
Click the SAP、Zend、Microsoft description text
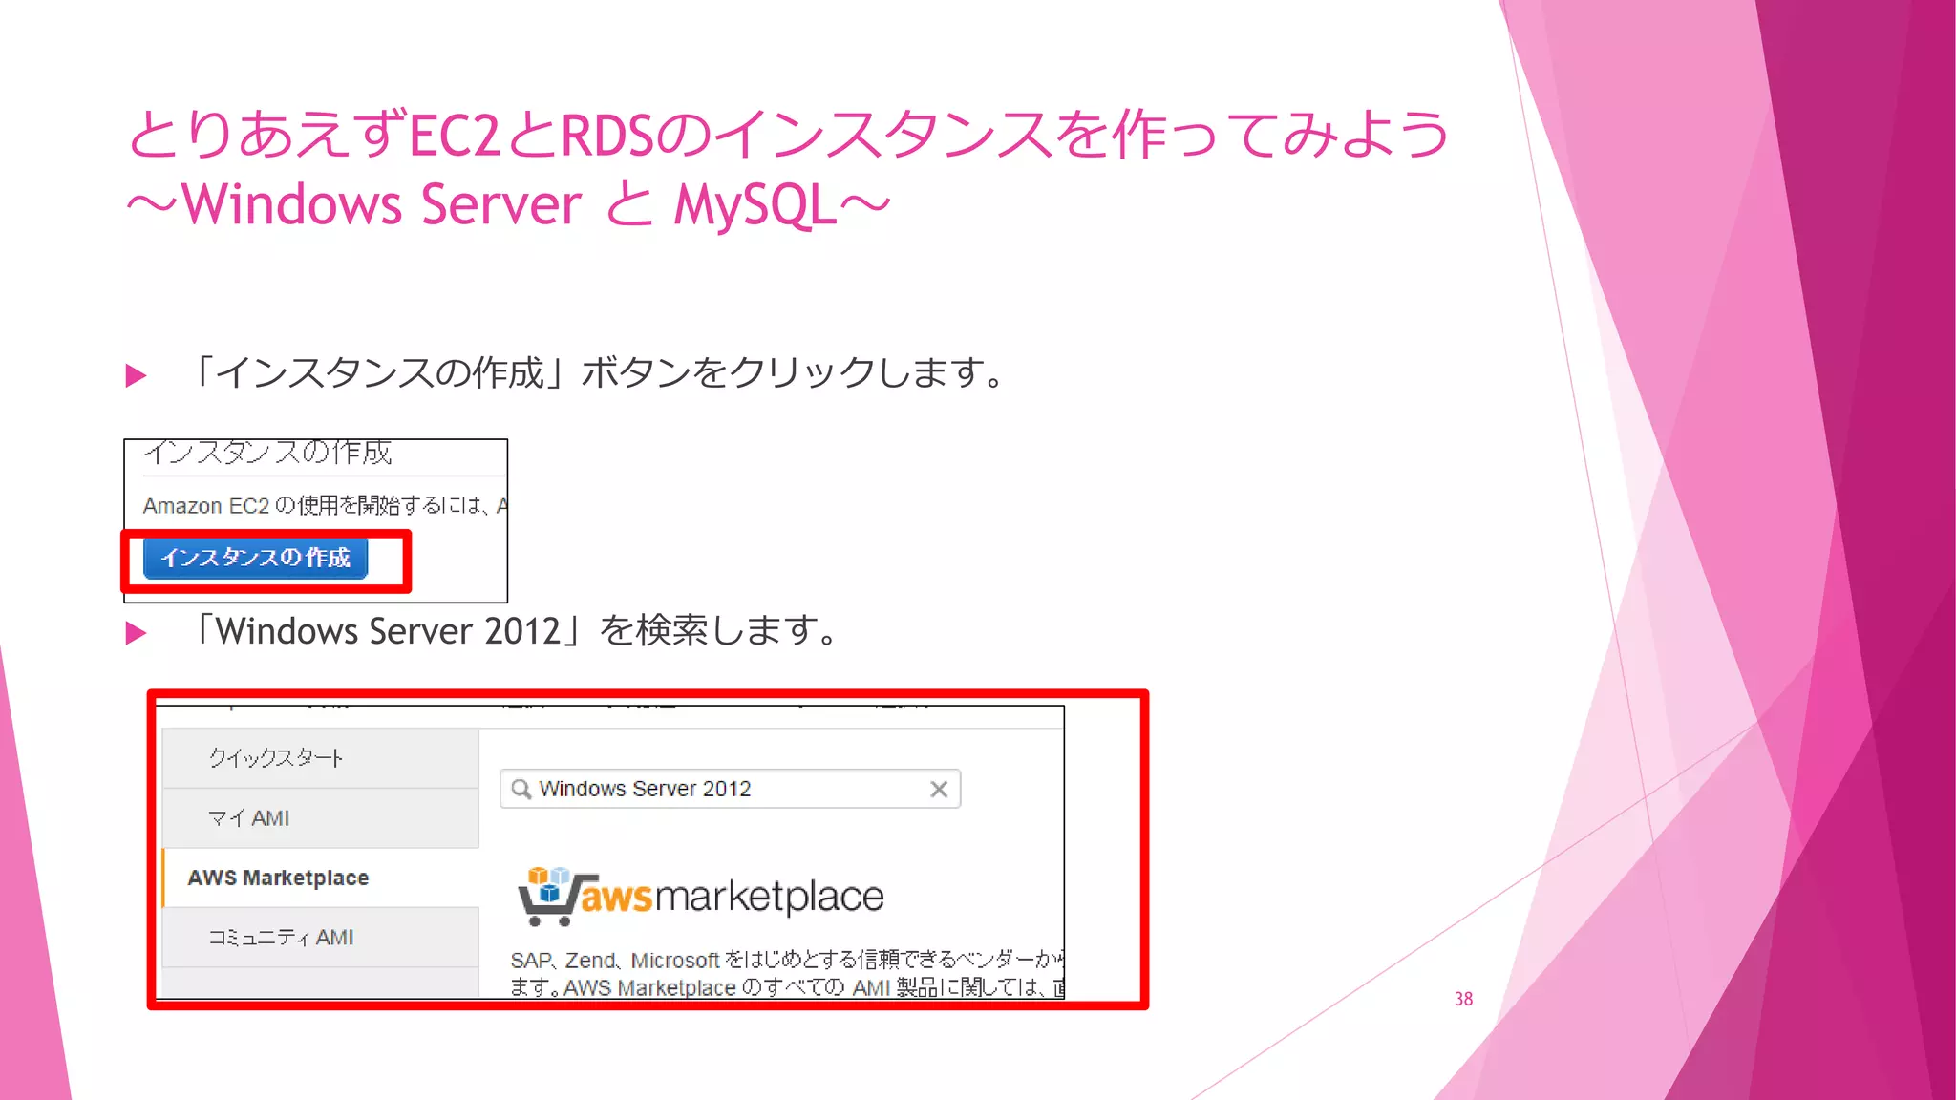tap(787, 973)
